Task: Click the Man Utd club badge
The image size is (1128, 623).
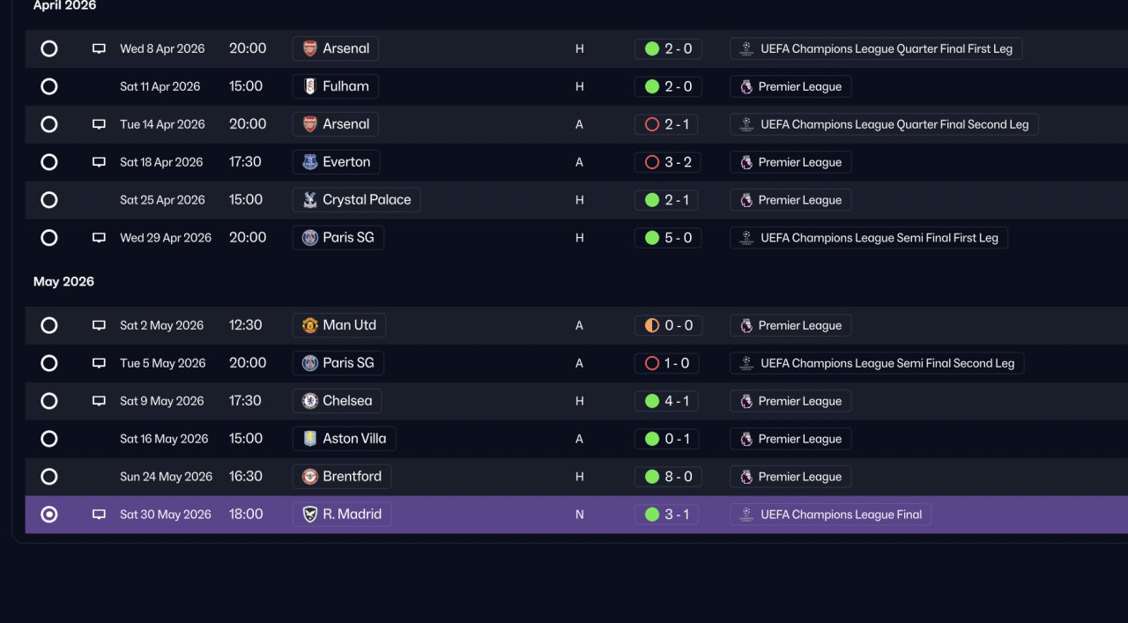Action: (x=310, y=325)
